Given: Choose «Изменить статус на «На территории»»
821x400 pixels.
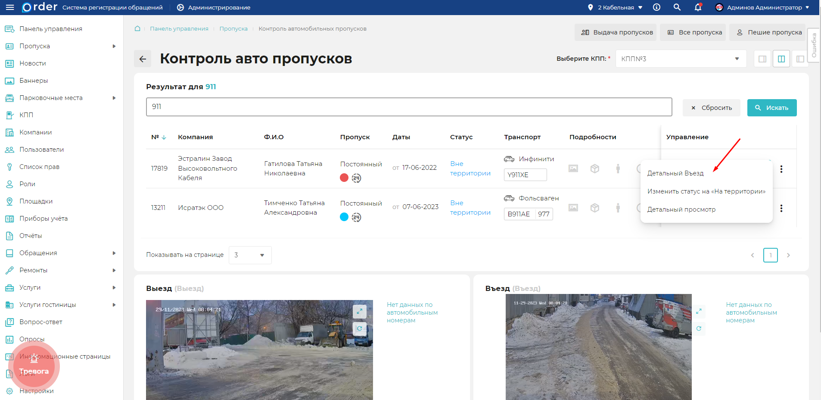Looking at the screenshot, I should pos(706,191).
